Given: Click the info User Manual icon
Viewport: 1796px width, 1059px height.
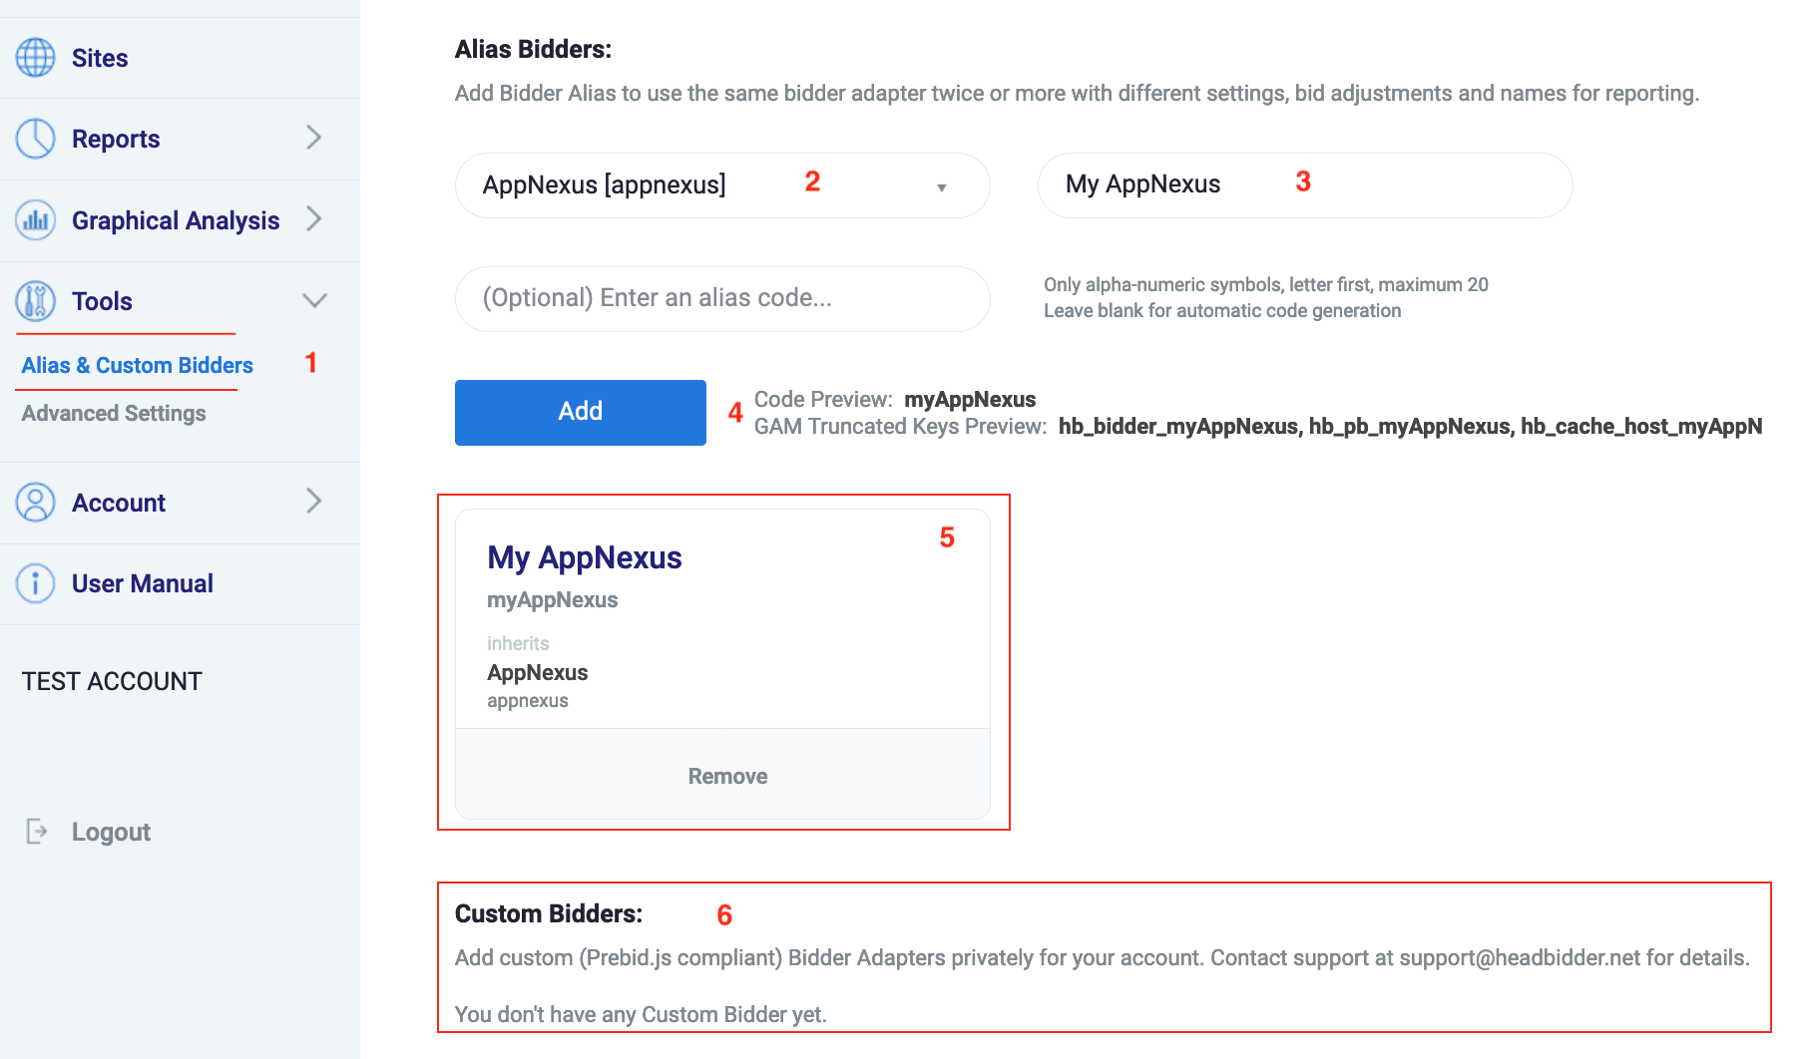Looking at the screenshot, I should point(36,583).
